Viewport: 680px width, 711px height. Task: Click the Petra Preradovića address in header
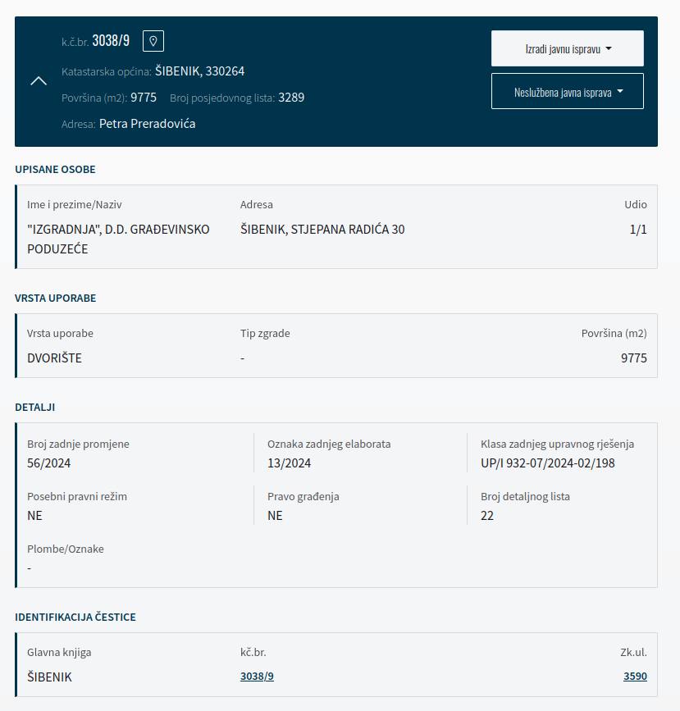pos(147,124)
